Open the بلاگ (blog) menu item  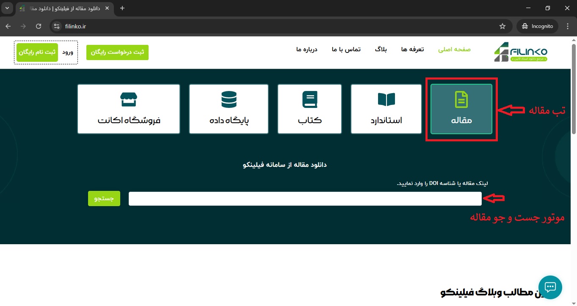[381, 50]
